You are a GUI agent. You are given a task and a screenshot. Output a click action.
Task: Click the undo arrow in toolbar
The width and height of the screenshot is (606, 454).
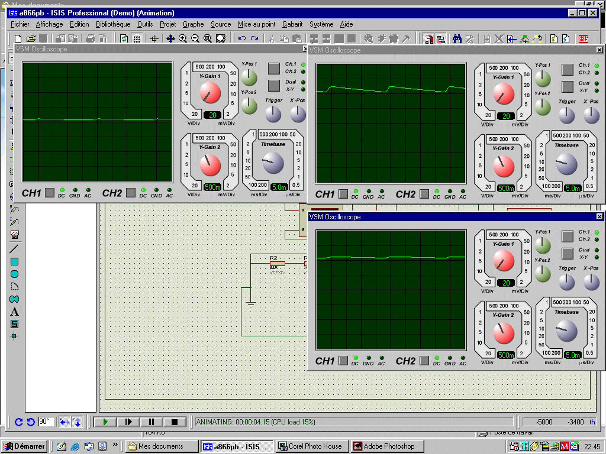[x=241, y=38]
